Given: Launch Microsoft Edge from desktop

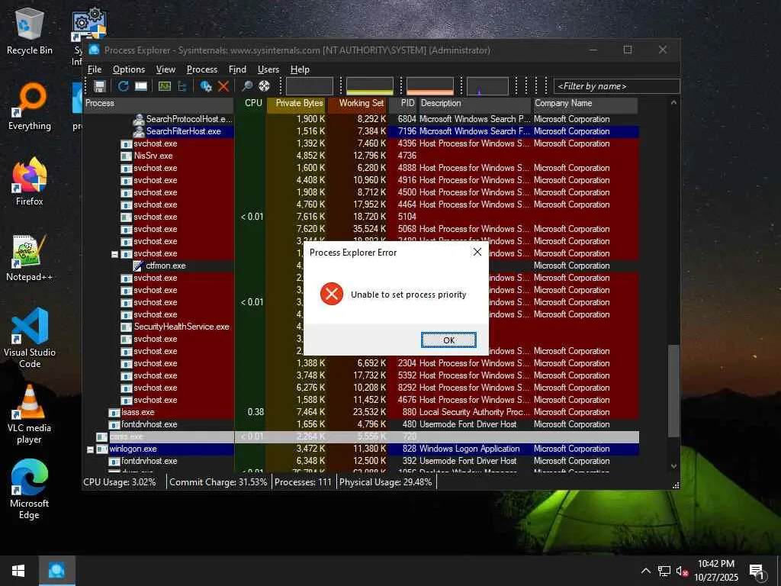Looking at the screenshot, I should click(x=30, y=489).
